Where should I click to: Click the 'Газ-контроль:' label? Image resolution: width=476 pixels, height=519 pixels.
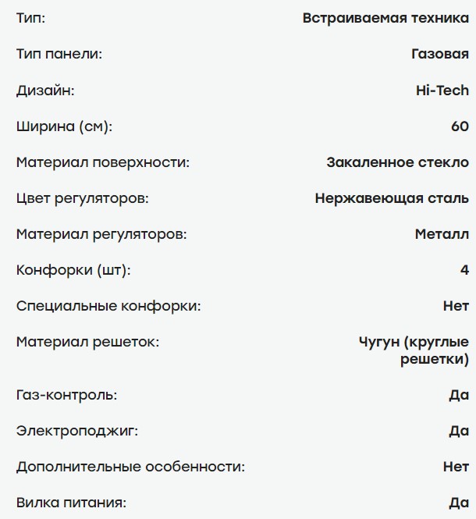[x=66, y=395]
